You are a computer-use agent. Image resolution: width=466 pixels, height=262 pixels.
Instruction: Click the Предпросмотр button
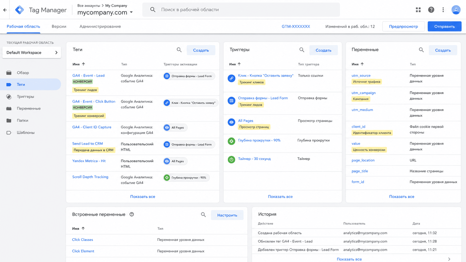pos(403,26)
